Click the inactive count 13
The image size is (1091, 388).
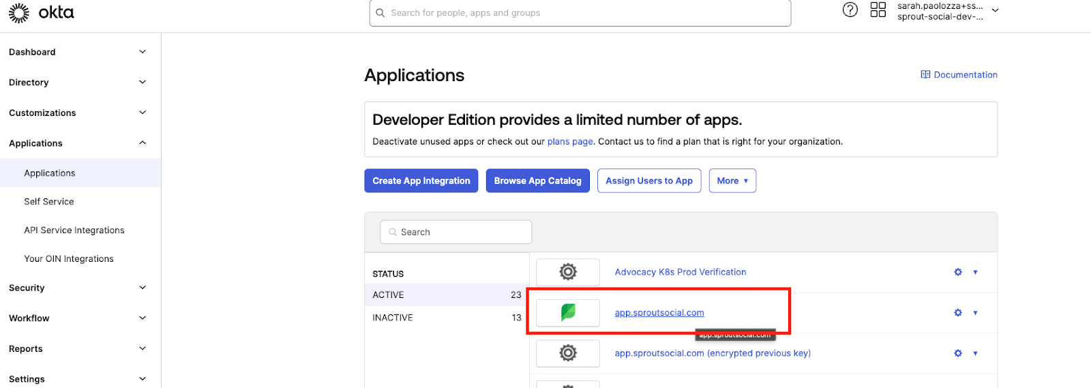pyautogui.click(x=516, y=318)
